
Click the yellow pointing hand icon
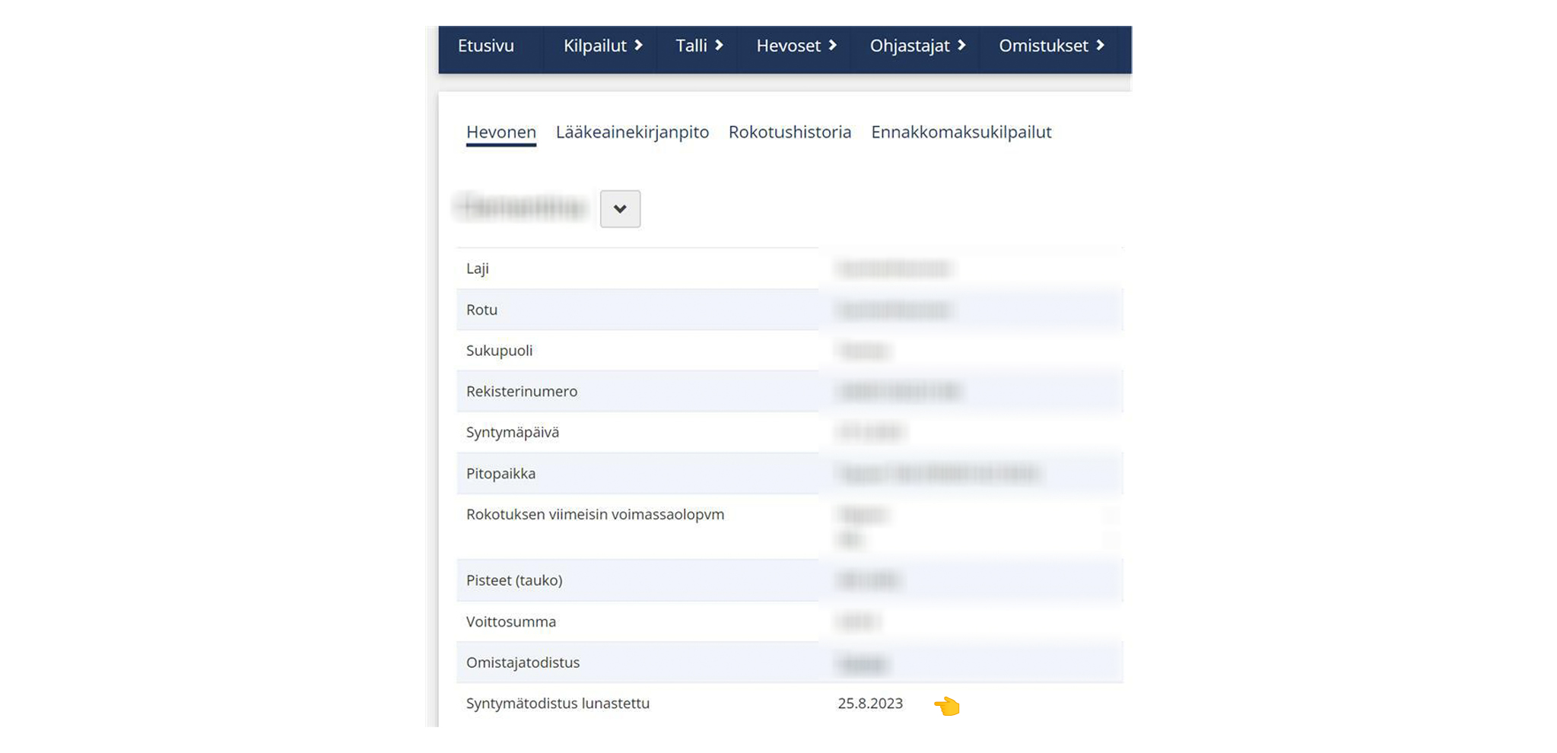(x=947, y=706)
